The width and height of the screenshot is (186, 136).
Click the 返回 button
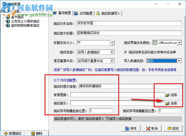click(x=173, y=128)
